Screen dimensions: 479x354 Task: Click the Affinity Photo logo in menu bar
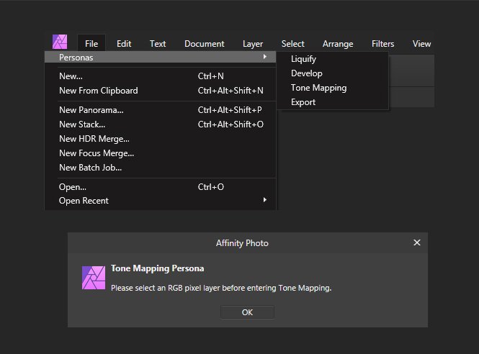60,42
